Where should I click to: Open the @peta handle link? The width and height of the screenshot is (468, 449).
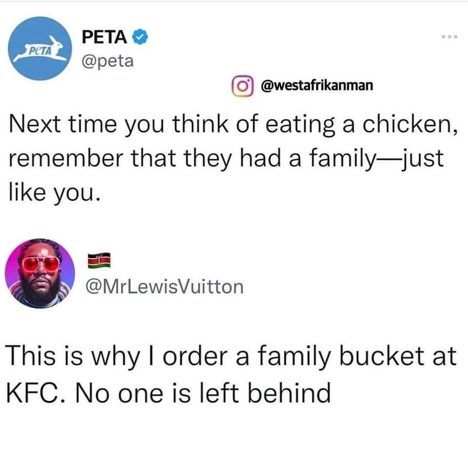107,59
